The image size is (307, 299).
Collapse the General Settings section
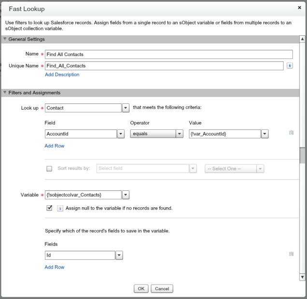(x=5, y=39)
